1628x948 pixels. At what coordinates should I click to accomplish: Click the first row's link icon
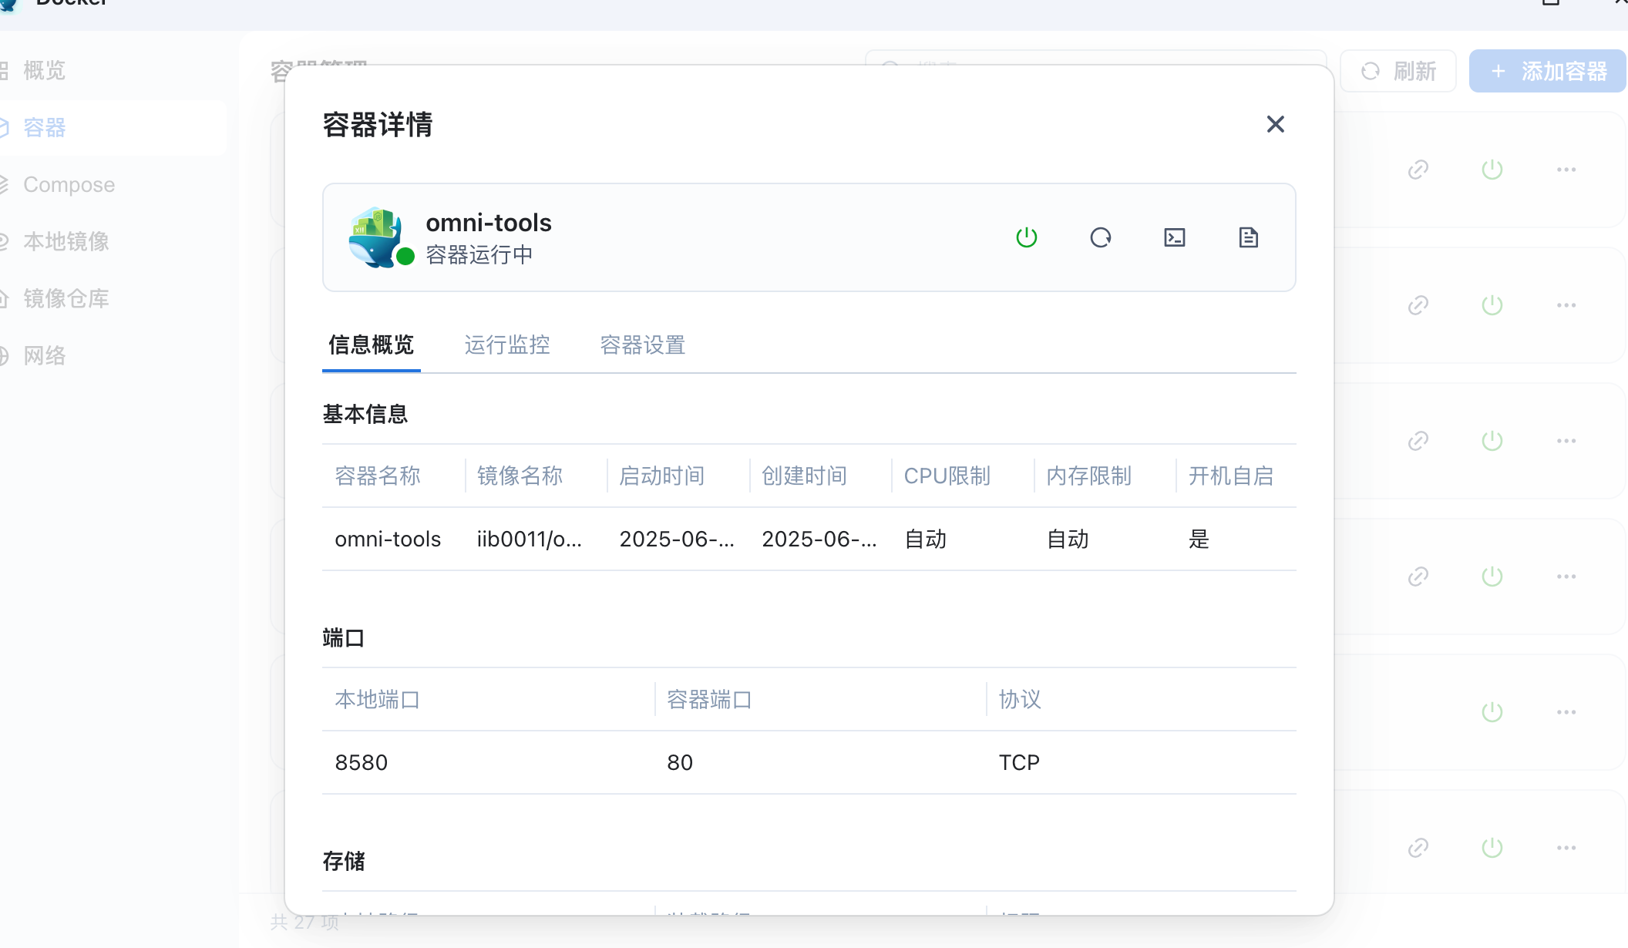(1418, 170)
